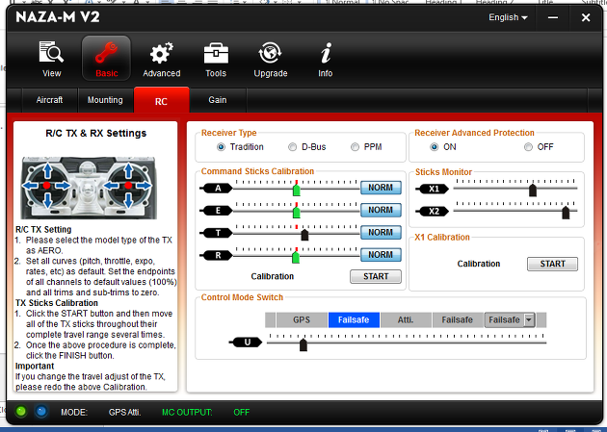Viewport: 607px width, 432px height.
Task: Click the R channel slider handle
Action: point(296,257)
